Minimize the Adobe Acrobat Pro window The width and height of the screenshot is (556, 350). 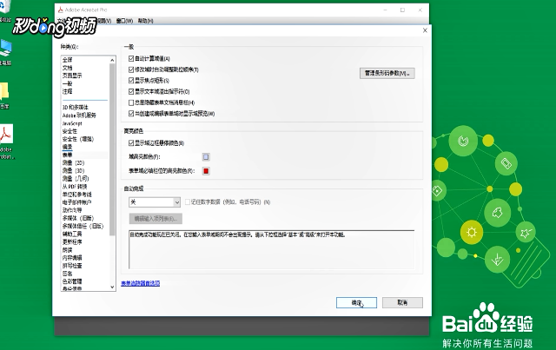pyautogui.click(x=385, y=10)
